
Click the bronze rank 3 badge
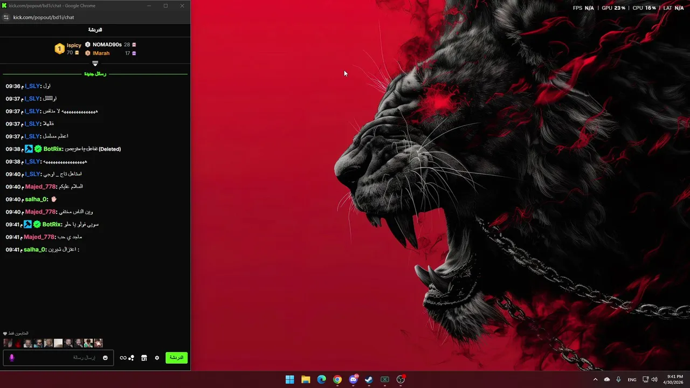click(x=88, y=53)
